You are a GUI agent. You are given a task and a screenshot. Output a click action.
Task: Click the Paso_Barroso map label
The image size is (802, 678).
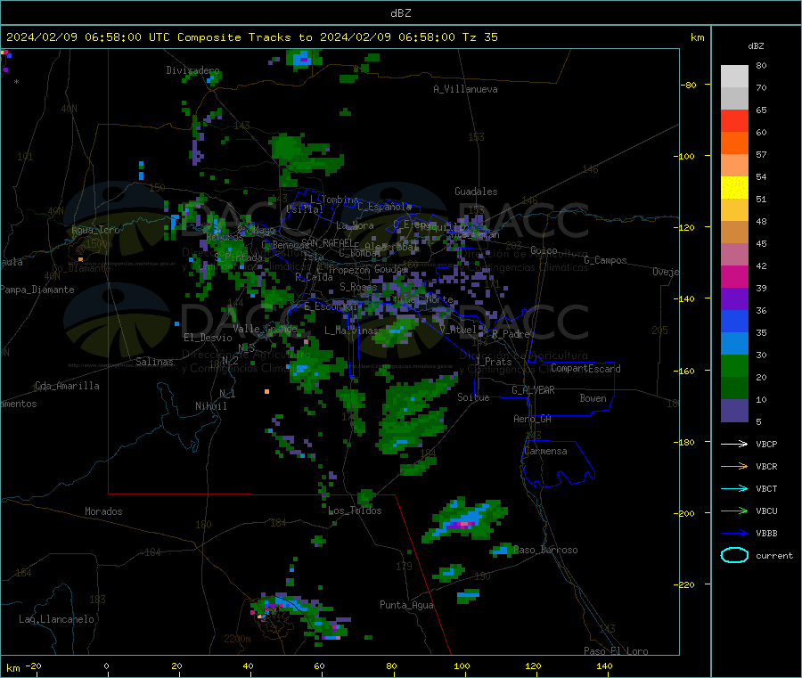(x=545, y=551)
